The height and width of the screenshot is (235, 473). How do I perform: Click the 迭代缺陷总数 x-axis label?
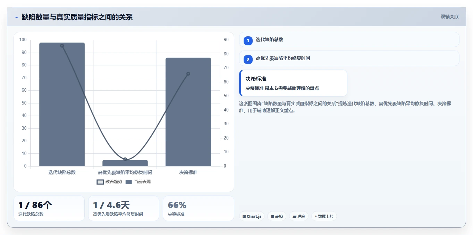coord(62,172)
